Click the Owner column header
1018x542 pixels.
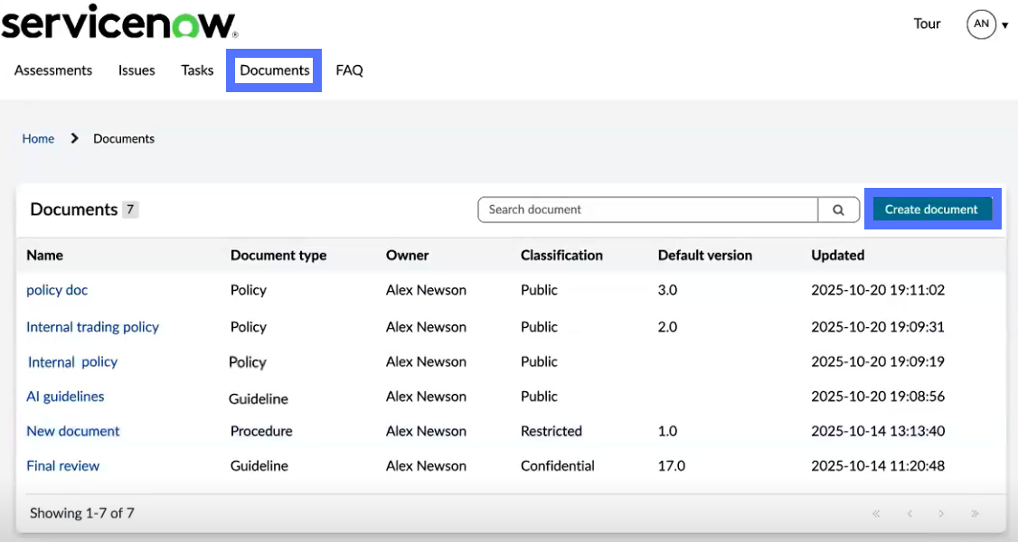(407, 256)
